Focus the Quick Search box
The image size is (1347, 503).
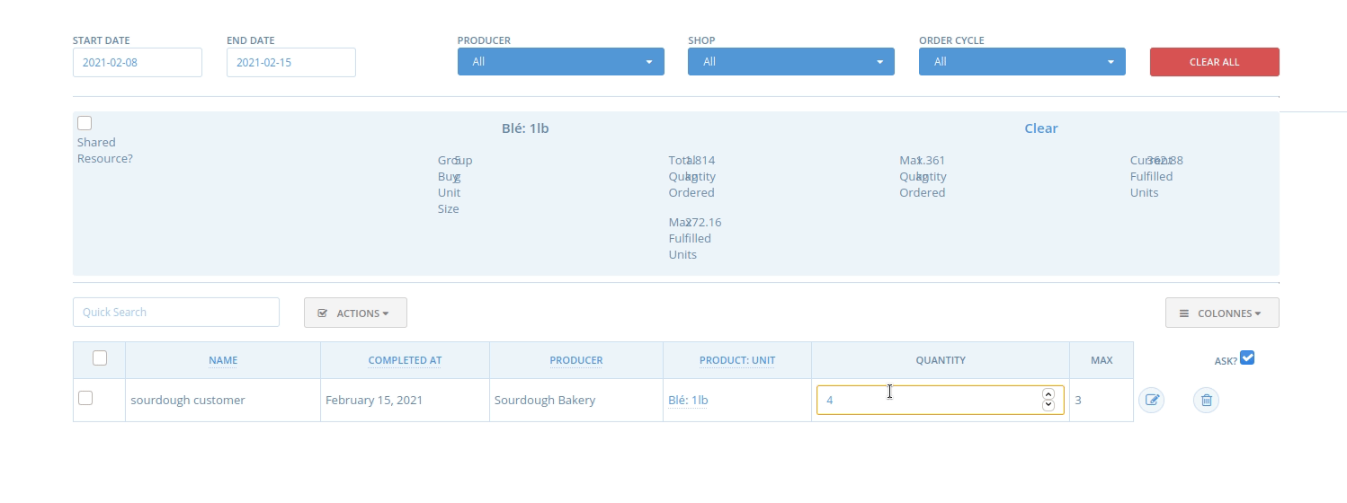(x=176, y=313)
